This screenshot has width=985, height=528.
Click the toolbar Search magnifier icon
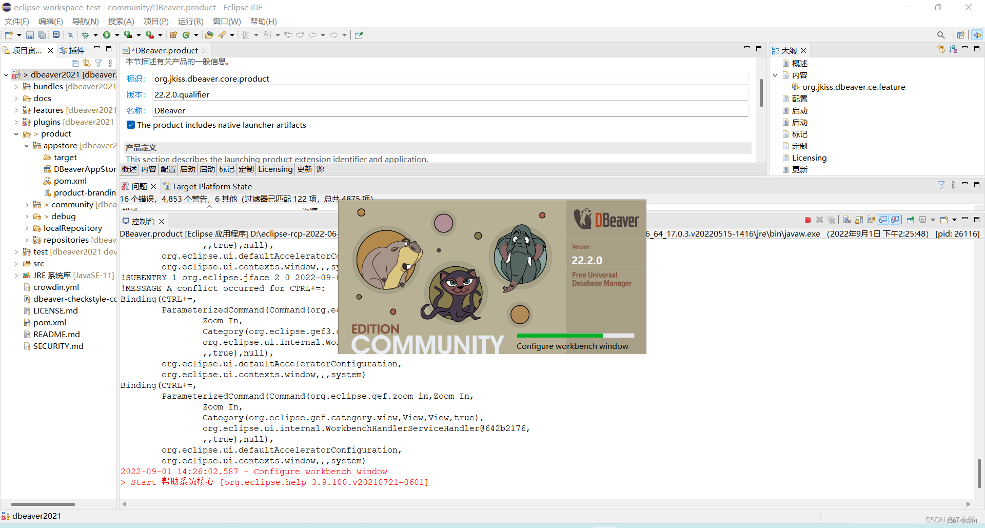pos(941,35)
